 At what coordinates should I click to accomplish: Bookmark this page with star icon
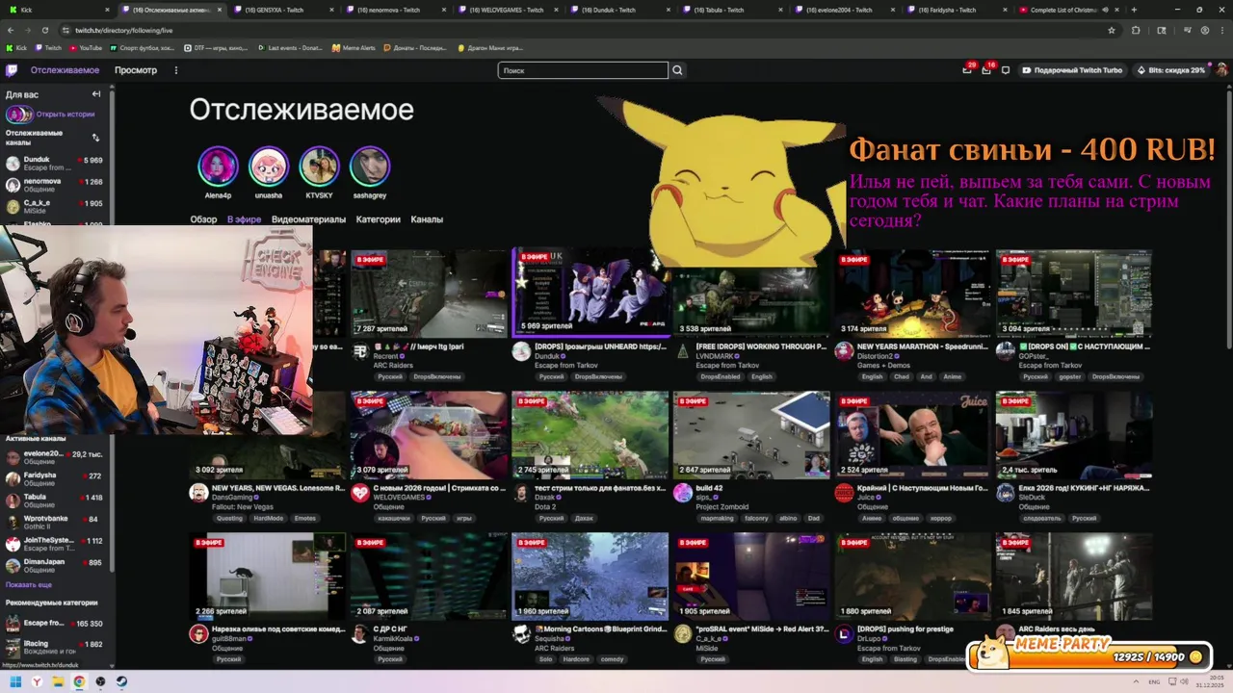click(1112, 30)
